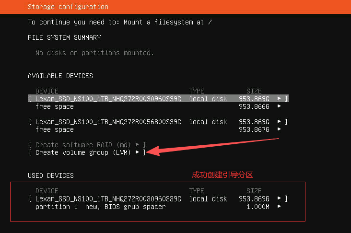Select the Lexar 56800S39C disk name
The height and width of the screenshot is (233, 351).
coord(108,122)
